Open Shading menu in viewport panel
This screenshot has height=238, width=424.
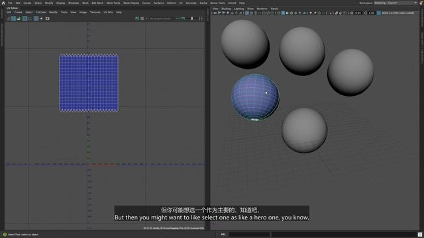tap(226, 9)
